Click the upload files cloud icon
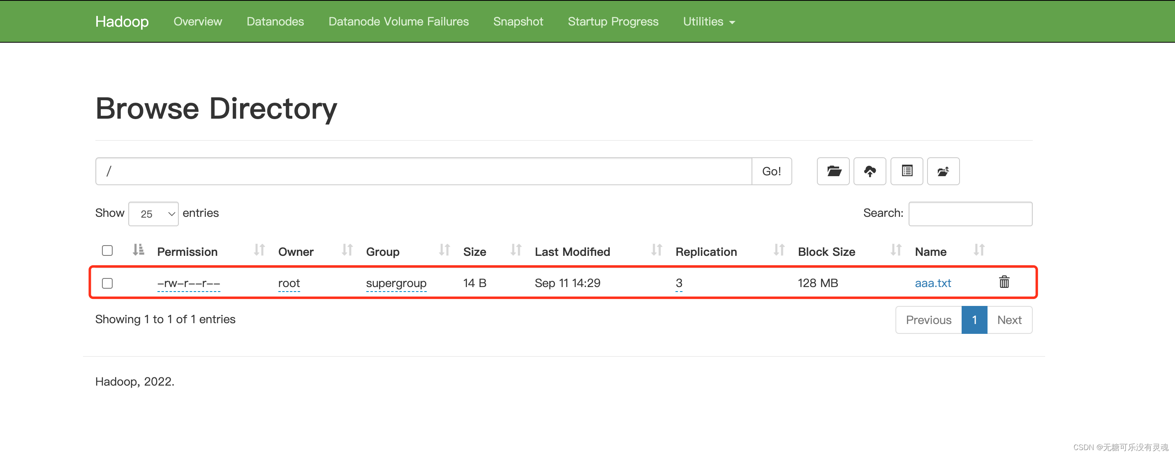Viewport: 1175px width, 455px height. (x=870, y=171)
